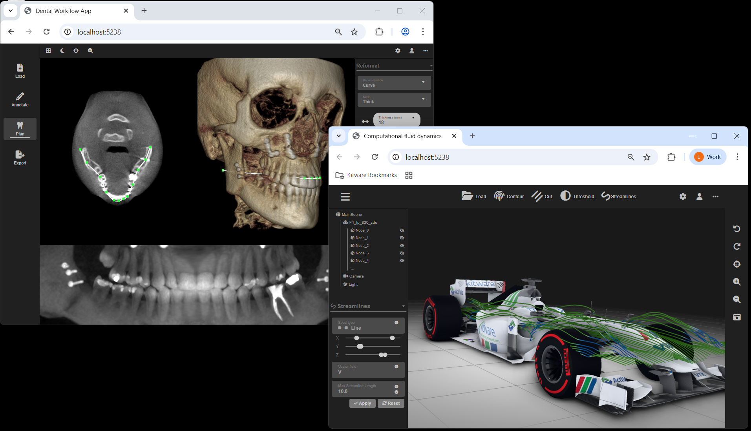Screen dimensions: 751x431
Task: Select the Contour tool
Action: [x=509, y=196]
